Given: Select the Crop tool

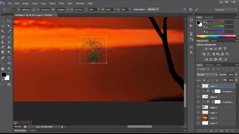Looking at the screenshot, I should (x=3, y=31).
